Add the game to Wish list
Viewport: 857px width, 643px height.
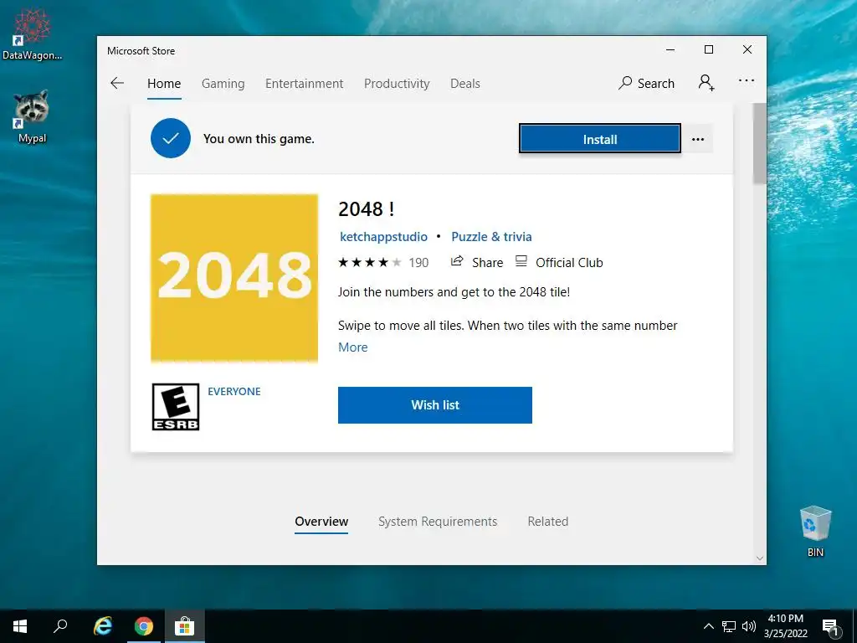435,405
